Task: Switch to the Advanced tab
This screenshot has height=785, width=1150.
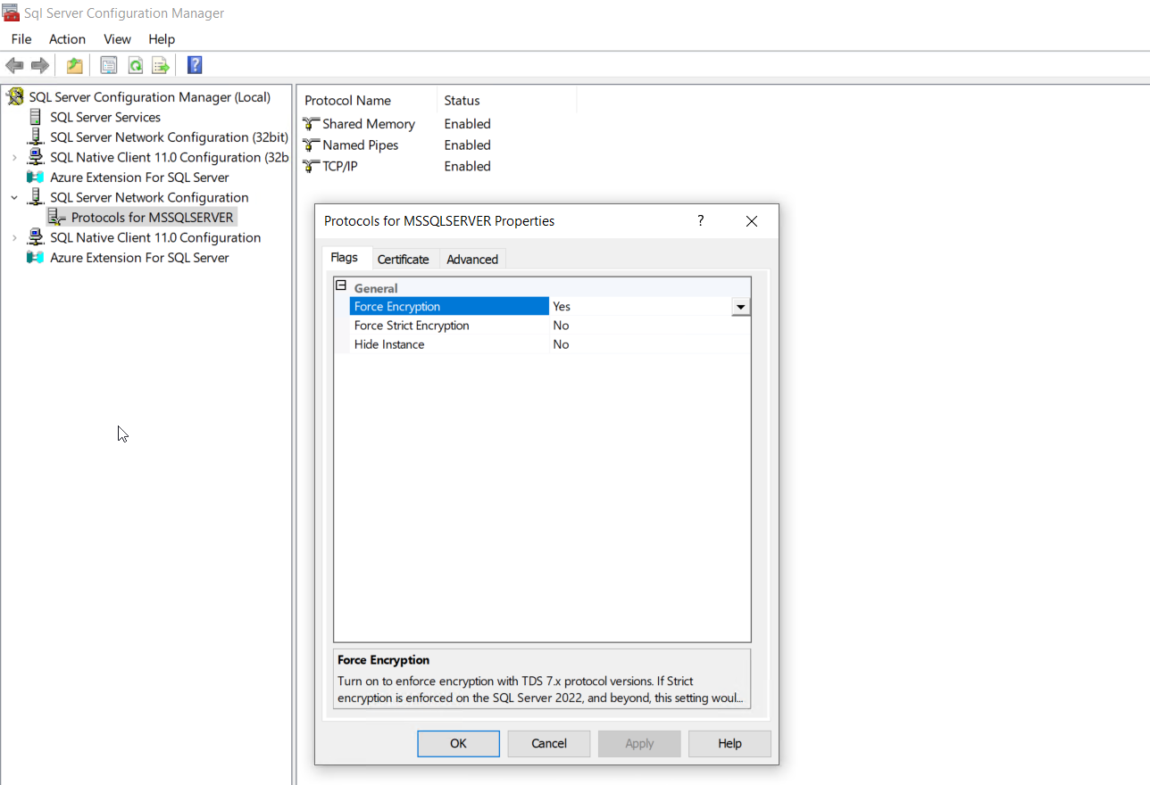Action: point(472,260)
